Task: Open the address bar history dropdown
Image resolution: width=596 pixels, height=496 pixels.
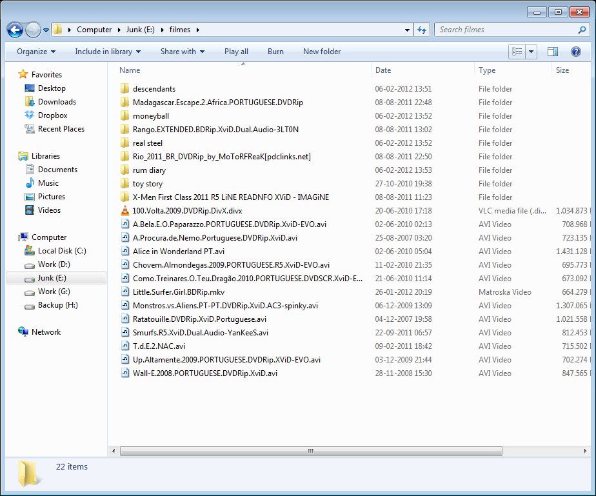Action: [407, 30]
